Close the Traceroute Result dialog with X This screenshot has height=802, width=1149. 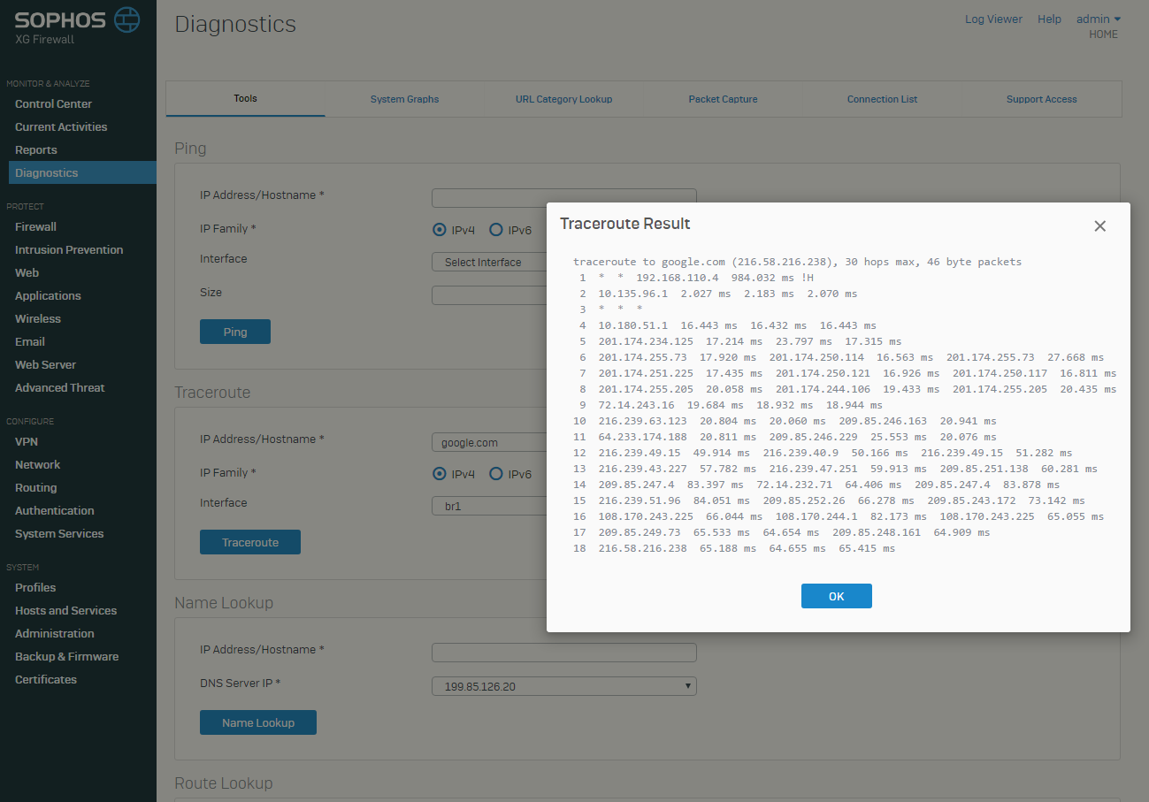[1099, 225]
